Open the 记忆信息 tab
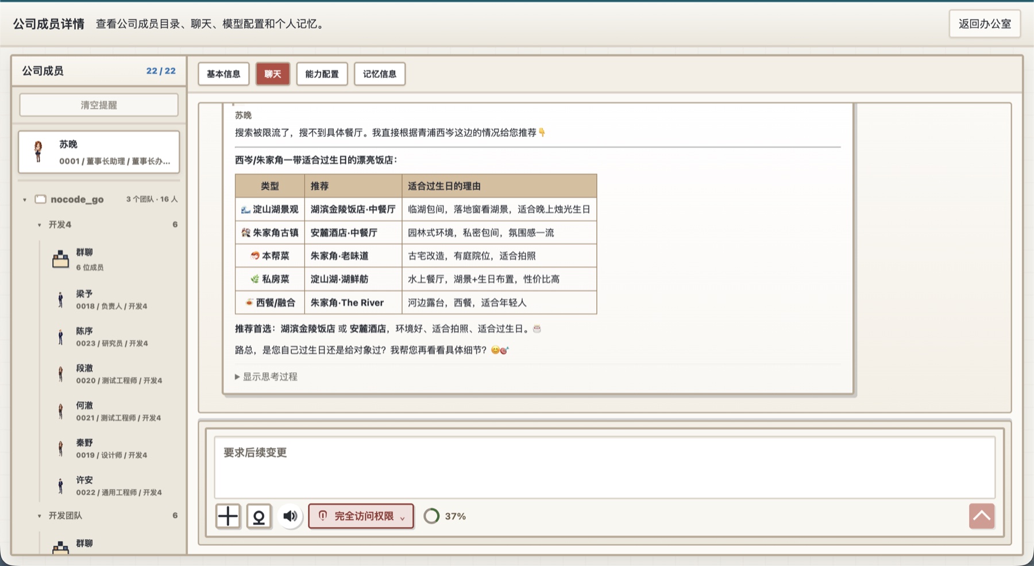Screen dimensions: 1034x566 [x=380, y=74]
